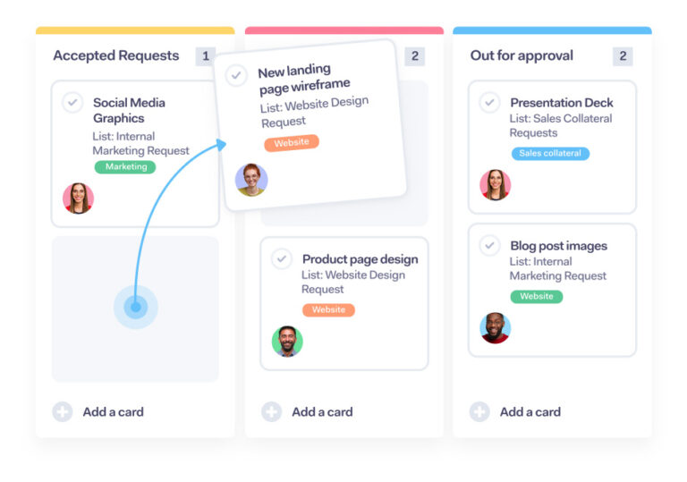Click the Out for approval count badge

[x=623, y=56]
